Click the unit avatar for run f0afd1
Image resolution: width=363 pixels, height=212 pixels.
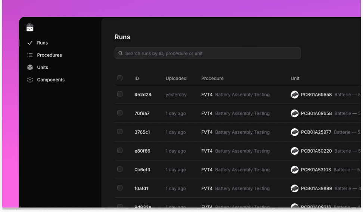(295, 188)
